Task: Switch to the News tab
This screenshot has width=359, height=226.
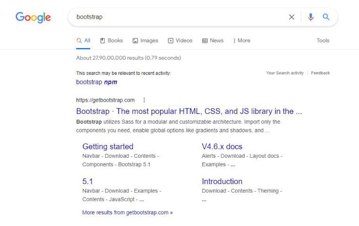Action: (213, 40)
